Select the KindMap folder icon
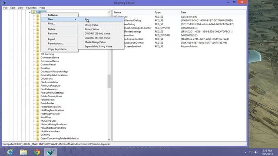This screenshot has height=156, width=278. click(x=38, y=117)
